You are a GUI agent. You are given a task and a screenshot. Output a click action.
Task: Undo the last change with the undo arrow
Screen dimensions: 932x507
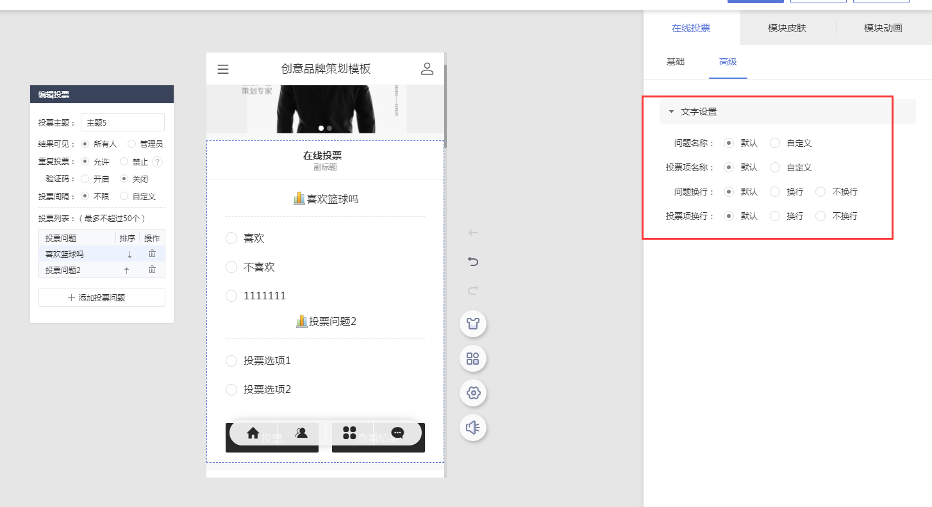click(x=473, y=262)
